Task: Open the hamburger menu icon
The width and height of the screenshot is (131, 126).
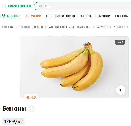Action: point(4,6)
